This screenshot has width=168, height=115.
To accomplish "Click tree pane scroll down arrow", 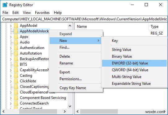I will coord(70,106).
